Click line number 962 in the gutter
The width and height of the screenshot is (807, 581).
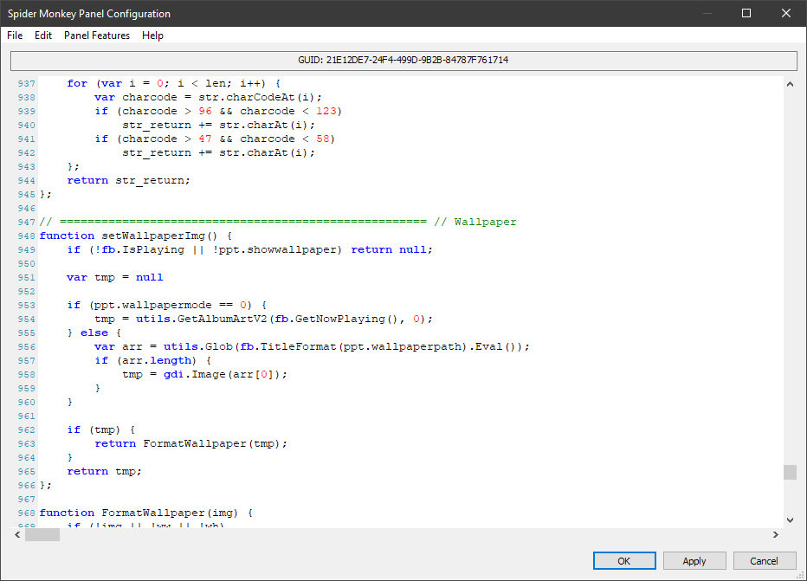[x=25, y=429]
